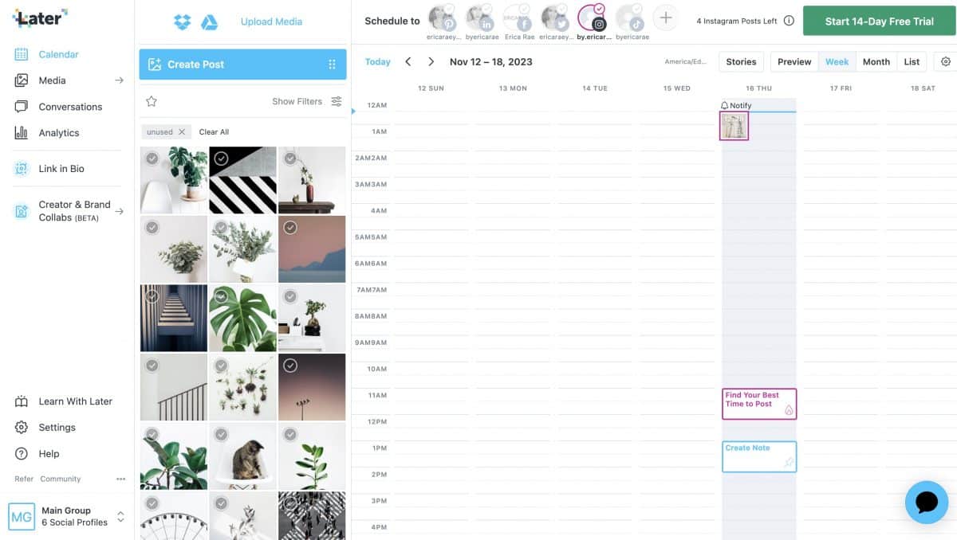This screenshot has width=957, height=540.
Task: Expand the Media submenu arrow
Action: click(119, 80)
